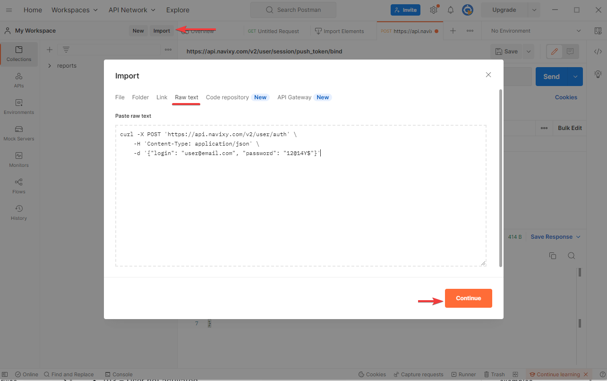Expand the Upgrade dropdown arrow
Viewport: 607px width, 381px height.
click(534, 10)
